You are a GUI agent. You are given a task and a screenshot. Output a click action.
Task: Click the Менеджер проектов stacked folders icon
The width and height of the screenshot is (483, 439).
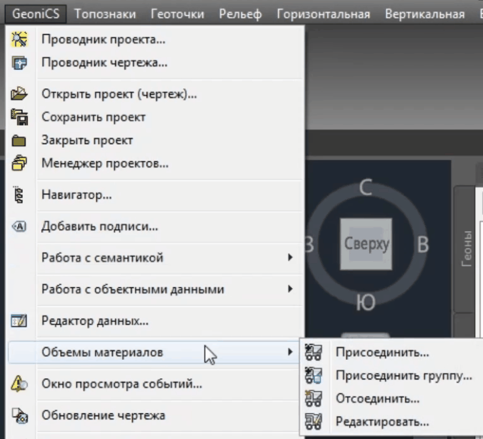[19, 163]
